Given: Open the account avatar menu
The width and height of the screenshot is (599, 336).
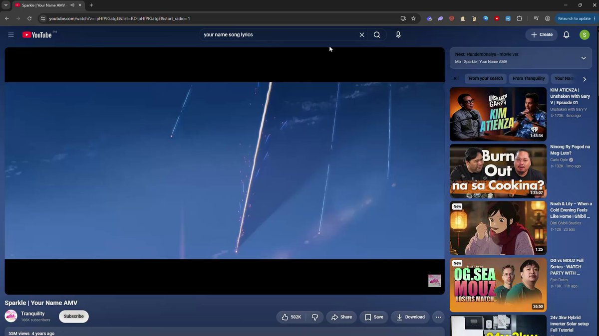Looking at the screenshot, I should tap(585, 35).
